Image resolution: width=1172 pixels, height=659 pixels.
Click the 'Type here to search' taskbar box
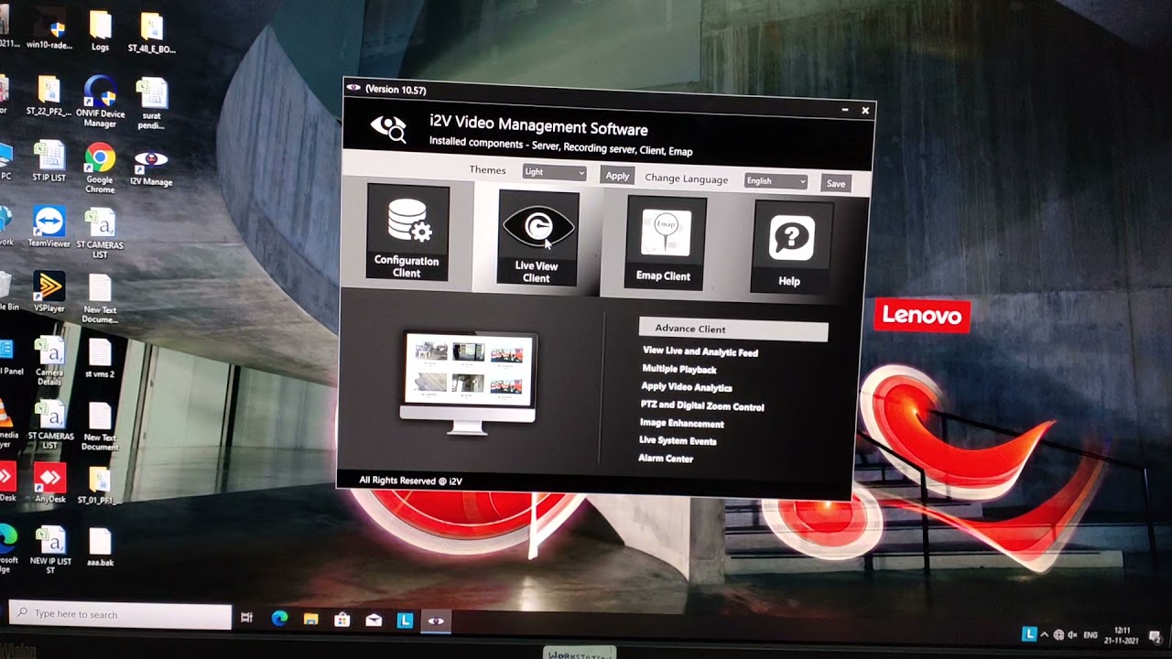pos(120,616)
